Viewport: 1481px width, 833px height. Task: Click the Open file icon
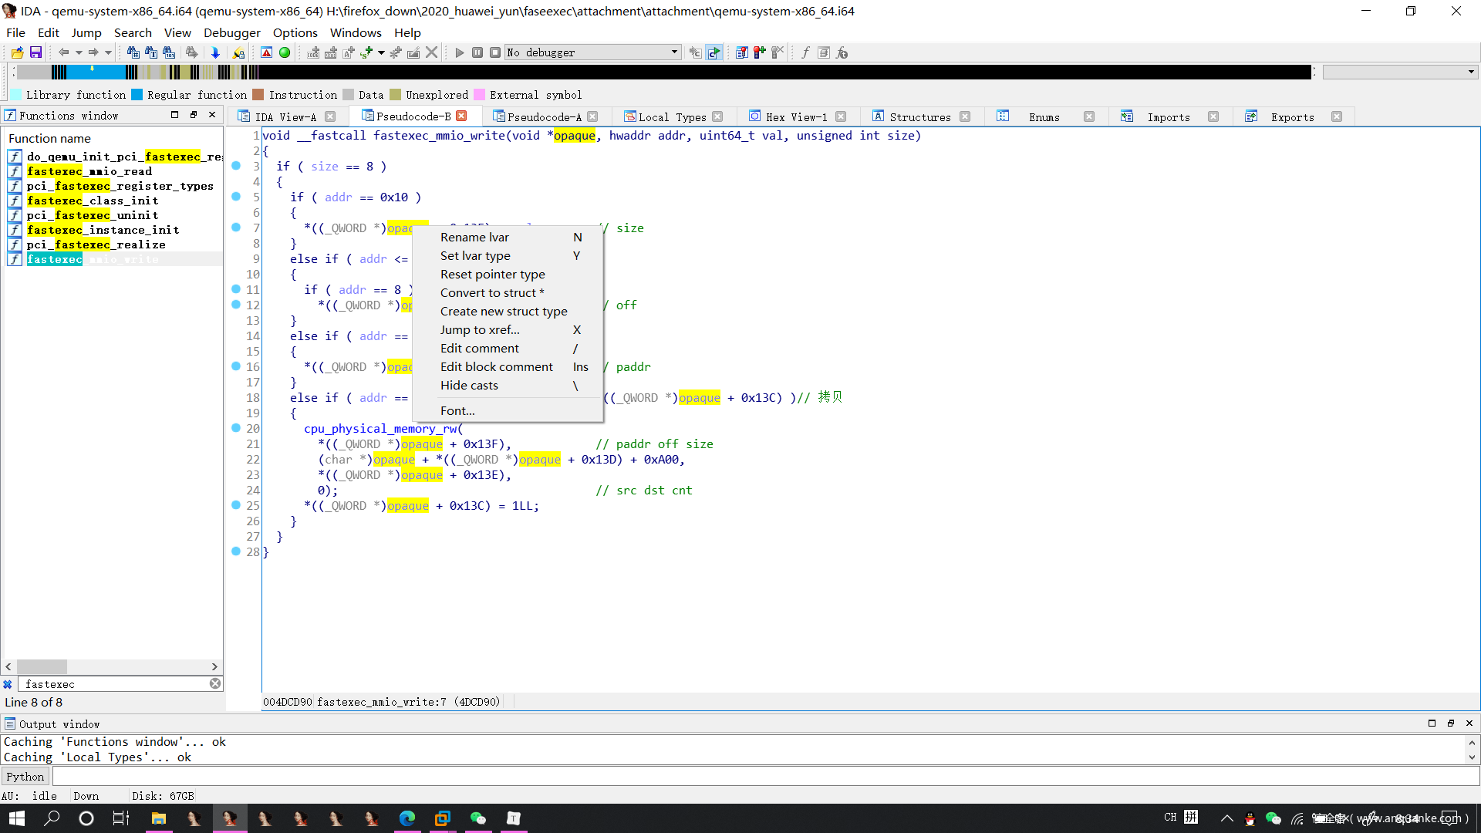pyautogui.click(x=17, y=52)
